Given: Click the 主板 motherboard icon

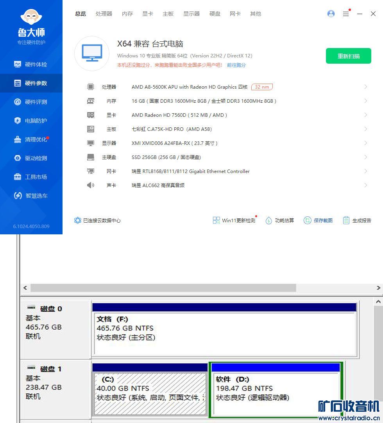Looking at the screenshot, I should point(90,129).
